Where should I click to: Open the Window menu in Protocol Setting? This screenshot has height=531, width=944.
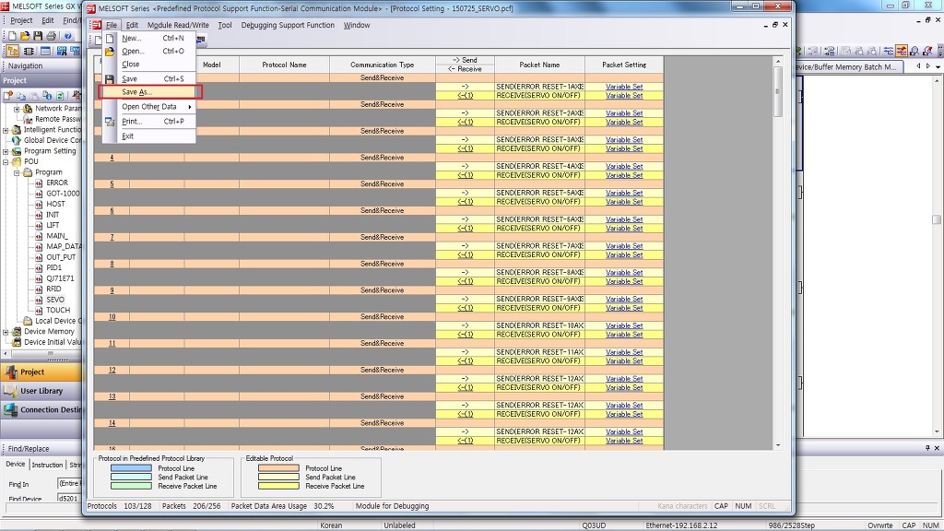tap(357, 25)
